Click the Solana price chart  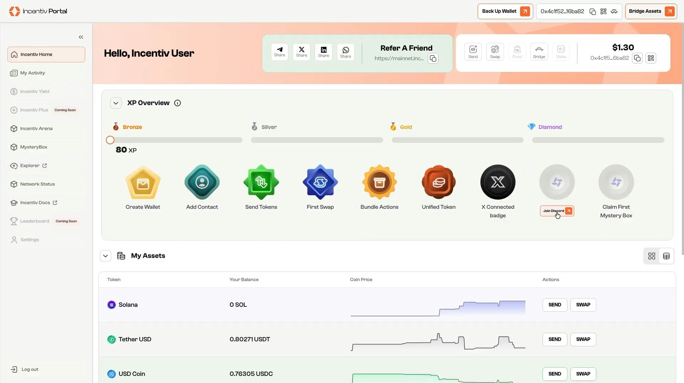(438, 308)
